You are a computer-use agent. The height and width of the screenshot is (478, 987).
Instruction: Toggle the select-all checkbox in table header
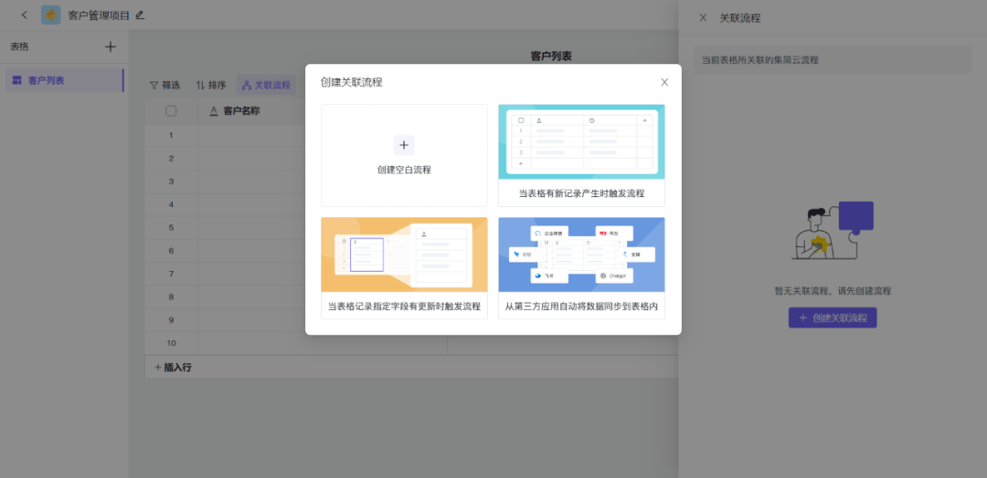point(171,111)
